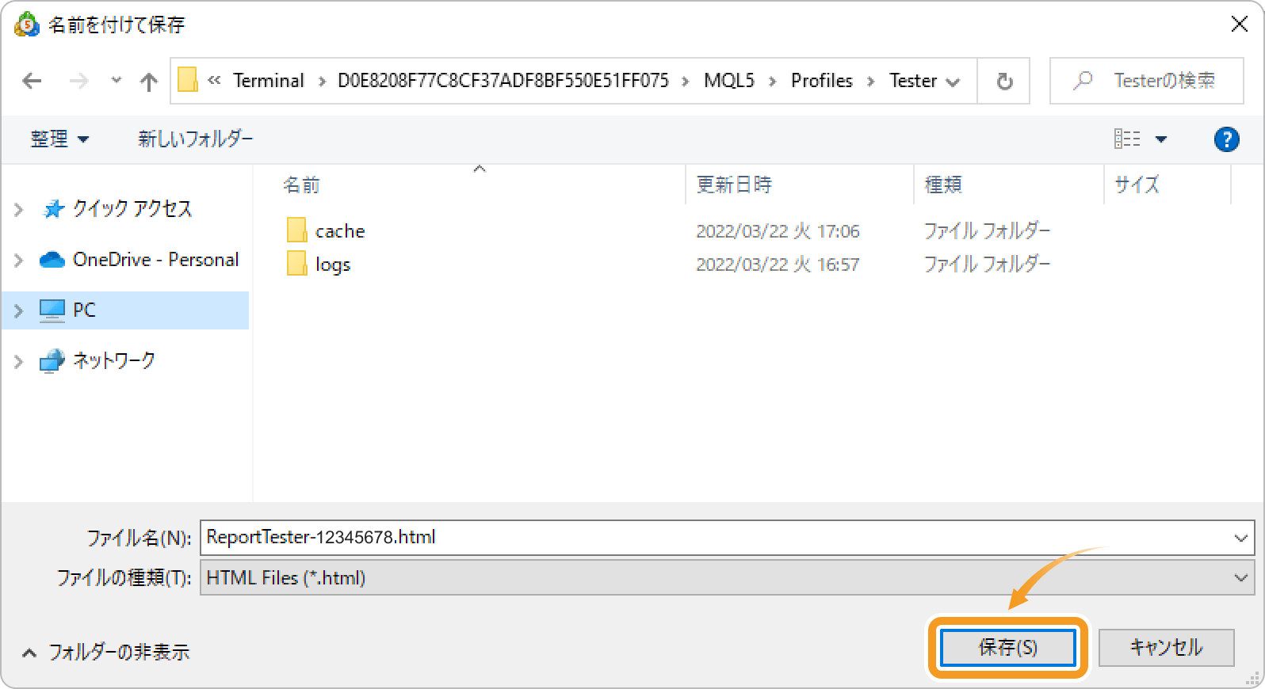Select クイック アクセス in the sidebar

pyautogui.click(x=132, y=209)
